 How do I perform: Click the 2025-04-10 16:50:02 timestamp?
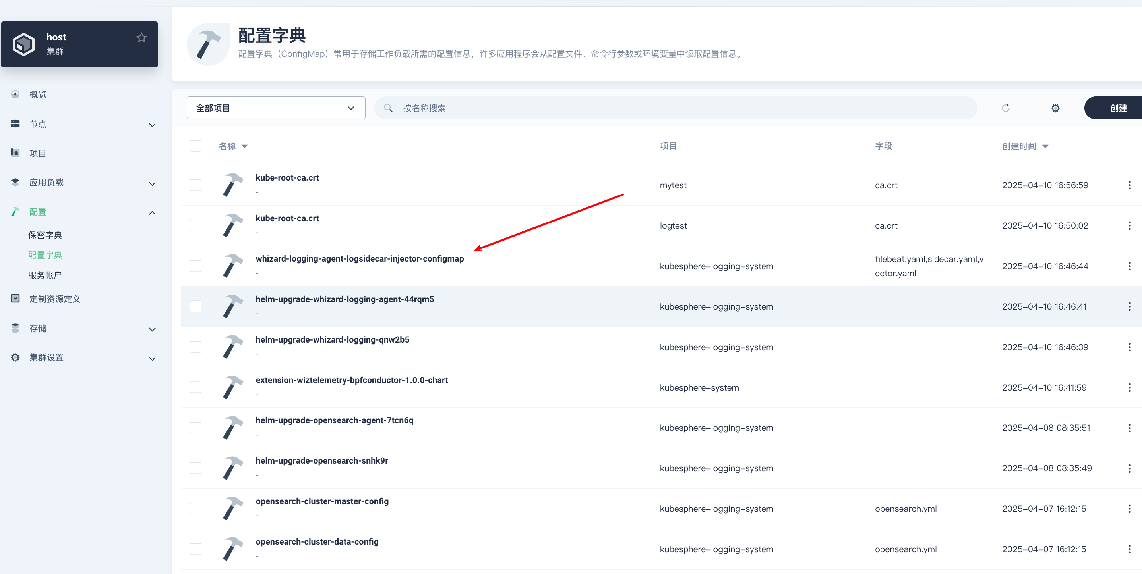(x=1045, y=225)
